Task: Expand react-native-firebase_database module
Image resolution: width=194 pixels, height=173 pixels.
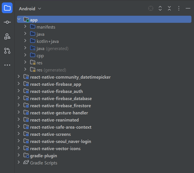Action: click(x=19, y=98)
